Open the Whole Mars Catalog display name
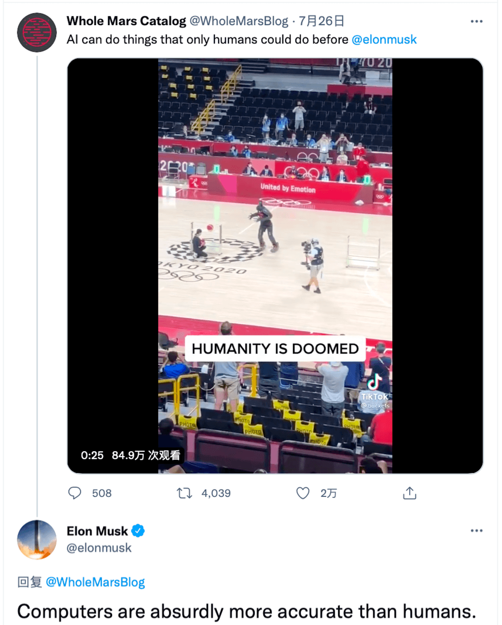 click(126, 21)
